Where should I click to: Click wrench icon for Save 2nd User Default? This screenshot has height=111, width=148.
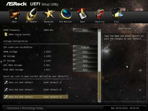pos(6,90)
